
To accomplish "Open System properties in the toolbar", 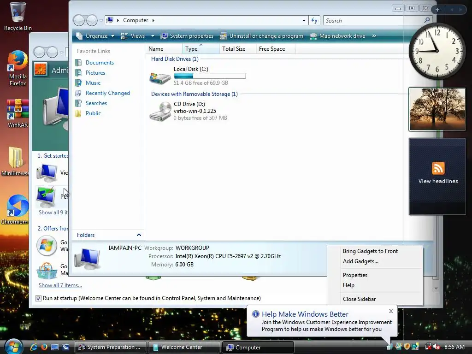I will 187,36.
